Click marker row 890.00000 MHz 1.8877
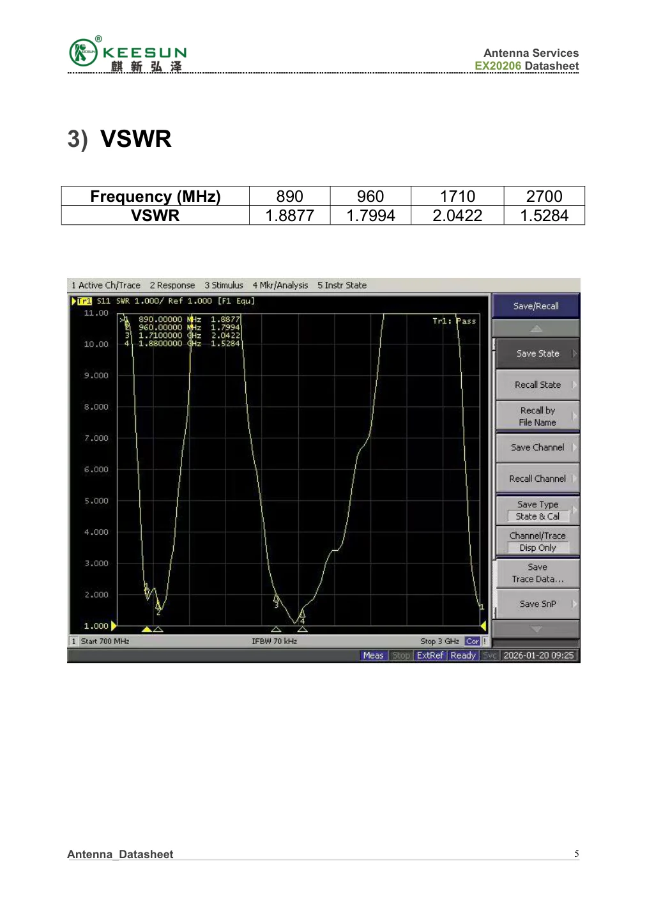The width and height of the screenshot is (647, 915). tap(180, 319)
